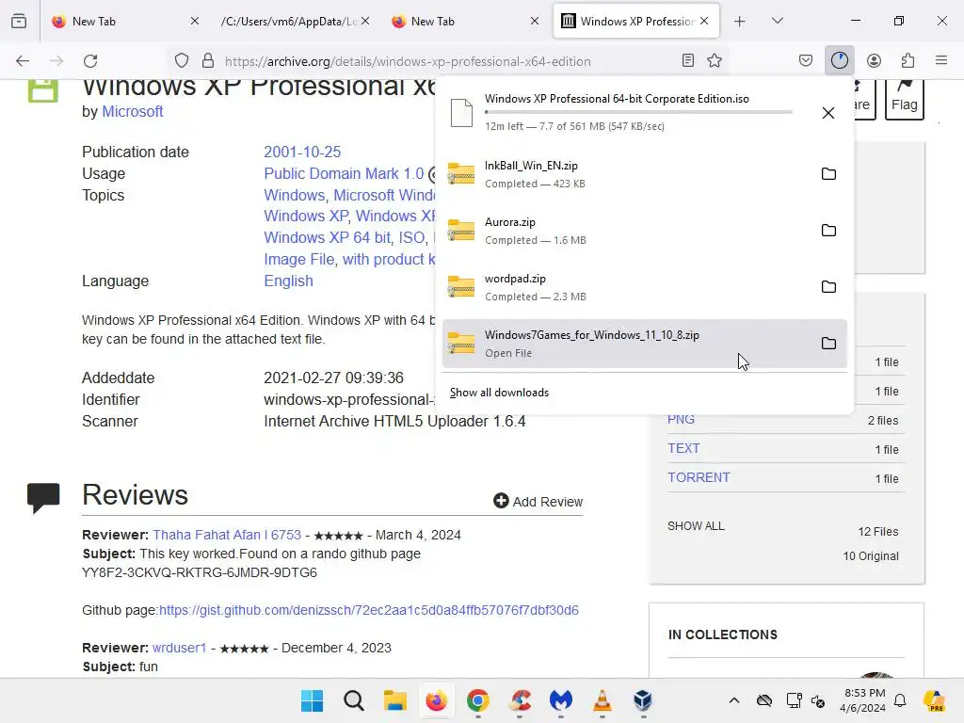Screen dimensions: 964x723
Task: Open reviewer Thaha Fahat Afan profile
Action: coord(227,535)
